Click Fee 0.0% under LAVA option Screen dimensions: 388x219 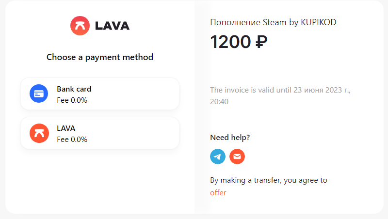click(x=72, y=140)
